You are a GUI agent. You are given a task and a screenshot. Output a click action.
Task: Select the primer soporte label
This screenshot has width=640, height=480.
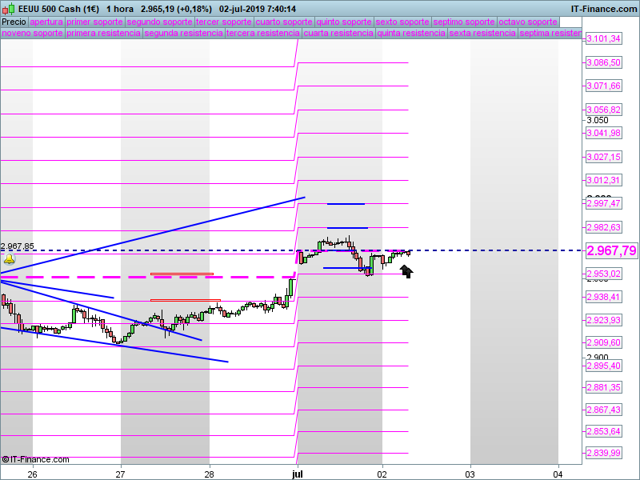[94, 22]
